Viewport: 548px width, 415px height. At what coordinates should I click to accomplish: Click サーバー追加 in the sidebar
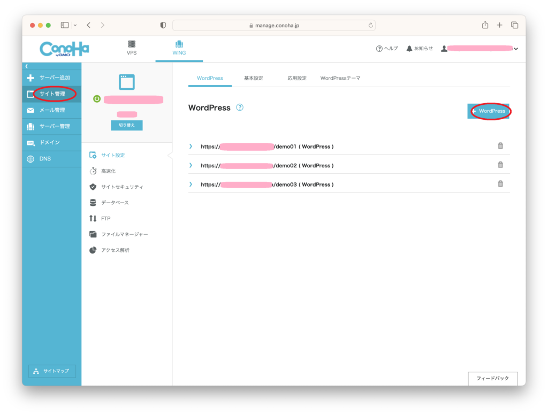(x=52, y=78)
